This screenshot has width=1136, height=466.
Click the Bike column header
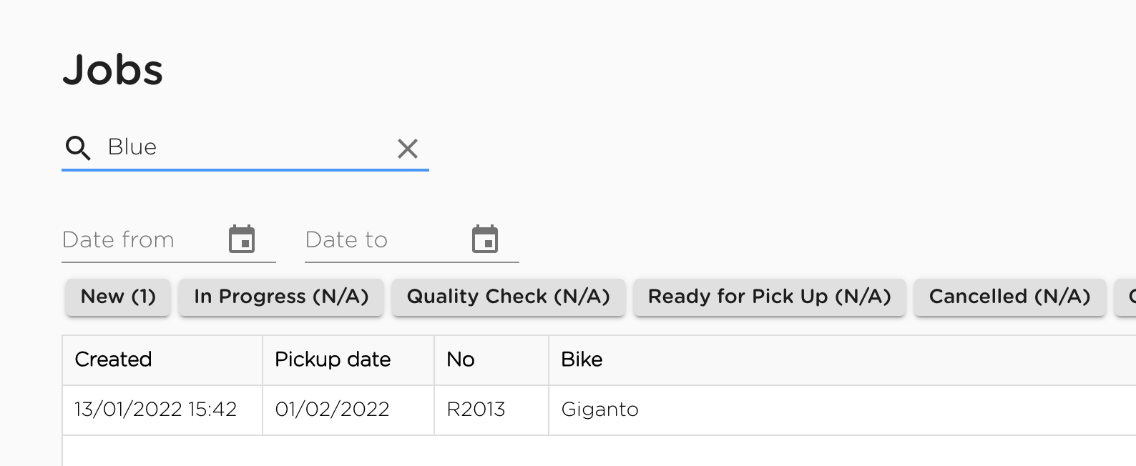click(582, 360)
